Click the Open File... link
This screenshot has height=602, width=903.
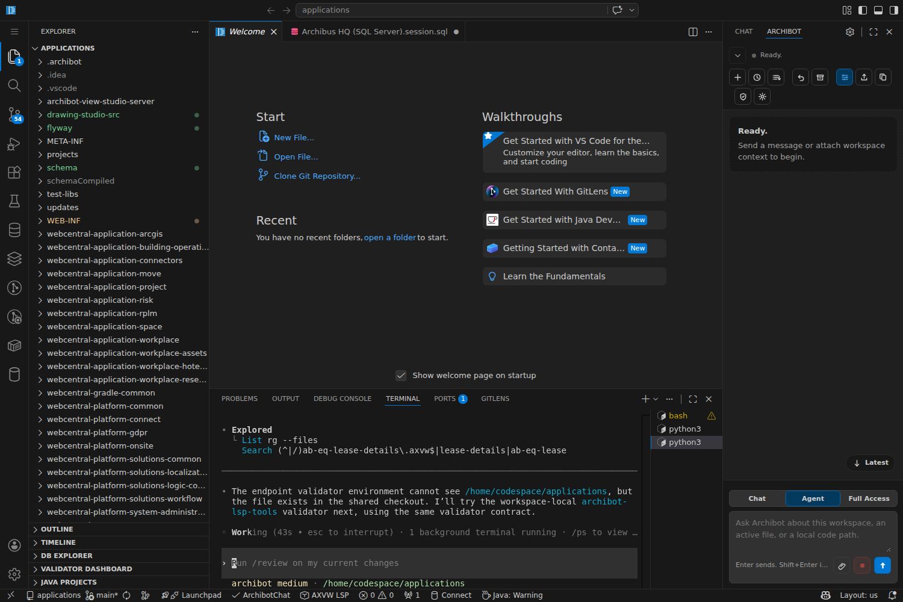[x=296, y=157]
